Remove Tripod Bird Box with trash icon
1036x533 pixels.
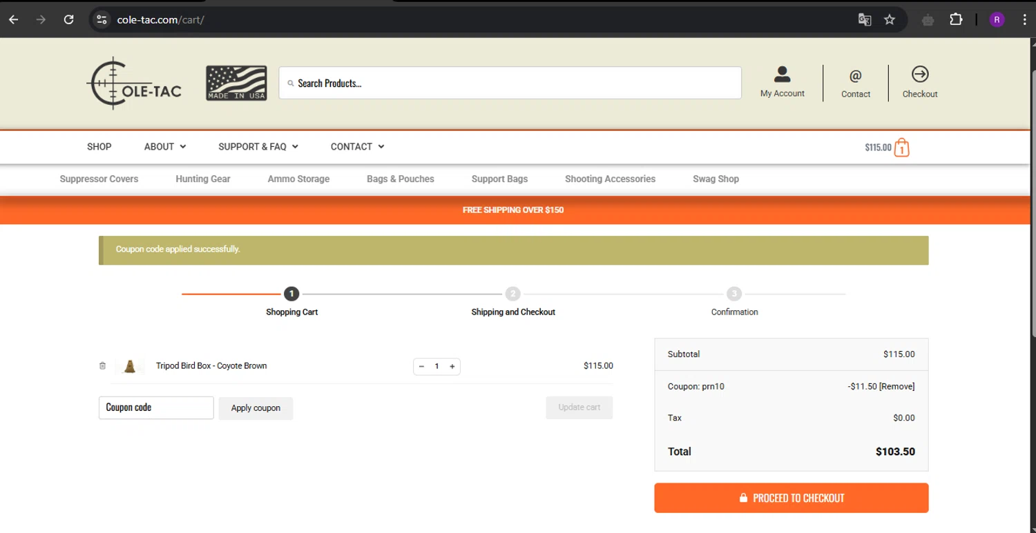[x=102, y=365]
